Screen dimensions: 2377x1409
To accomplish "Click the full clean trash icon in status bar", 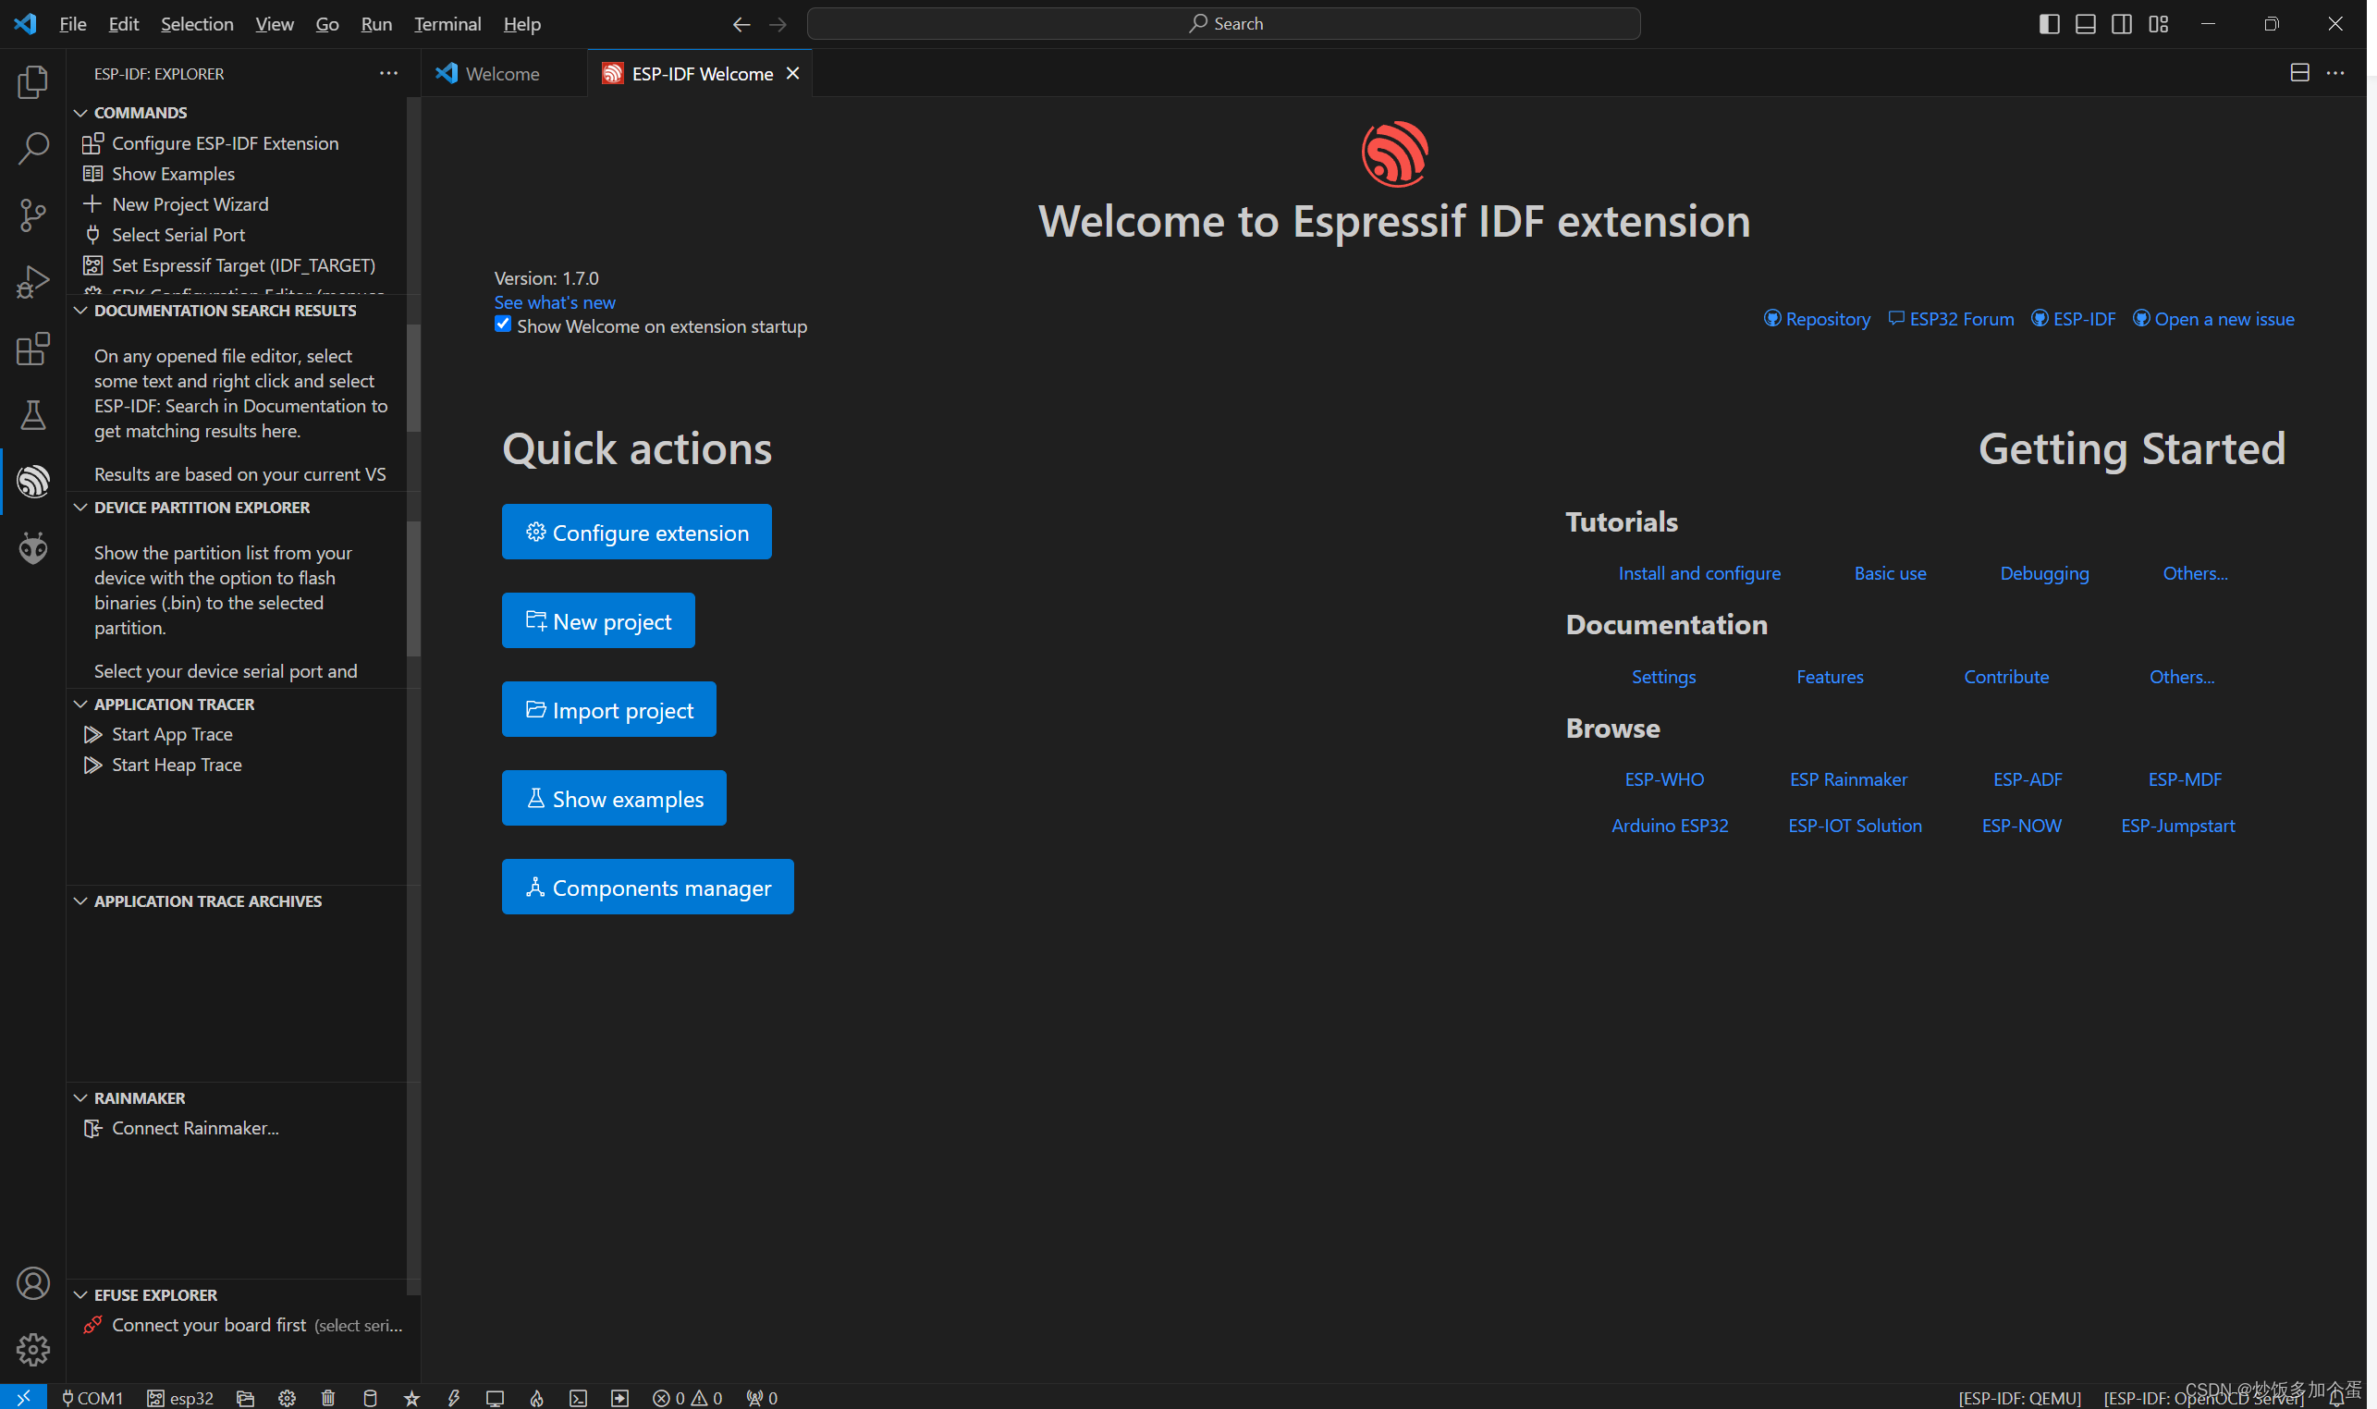I will [328, 1398].
